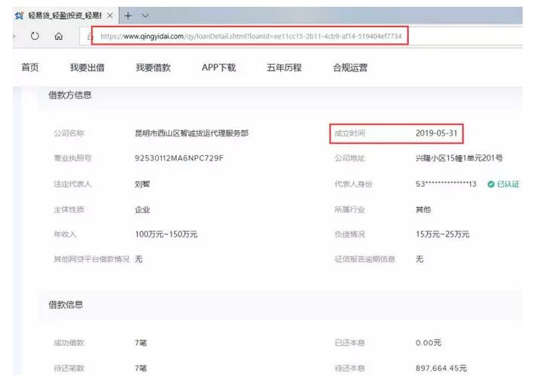Click the 公司地址 field label
This screenshot has width=537, height=388.
coord(349,158)
